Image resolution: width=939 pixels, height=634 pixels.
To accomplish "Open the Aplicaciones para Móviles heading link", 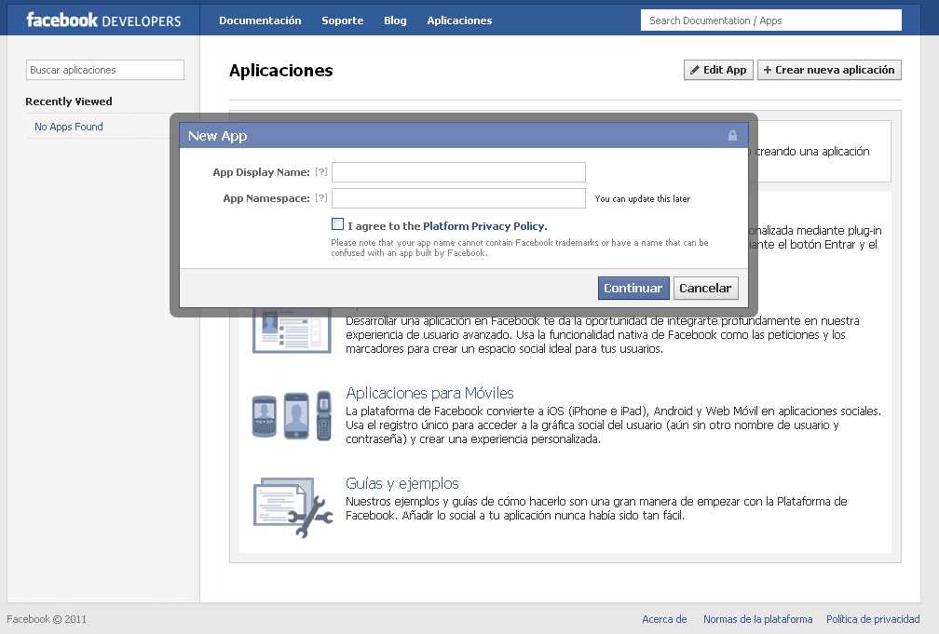I will tap(430, 393).
